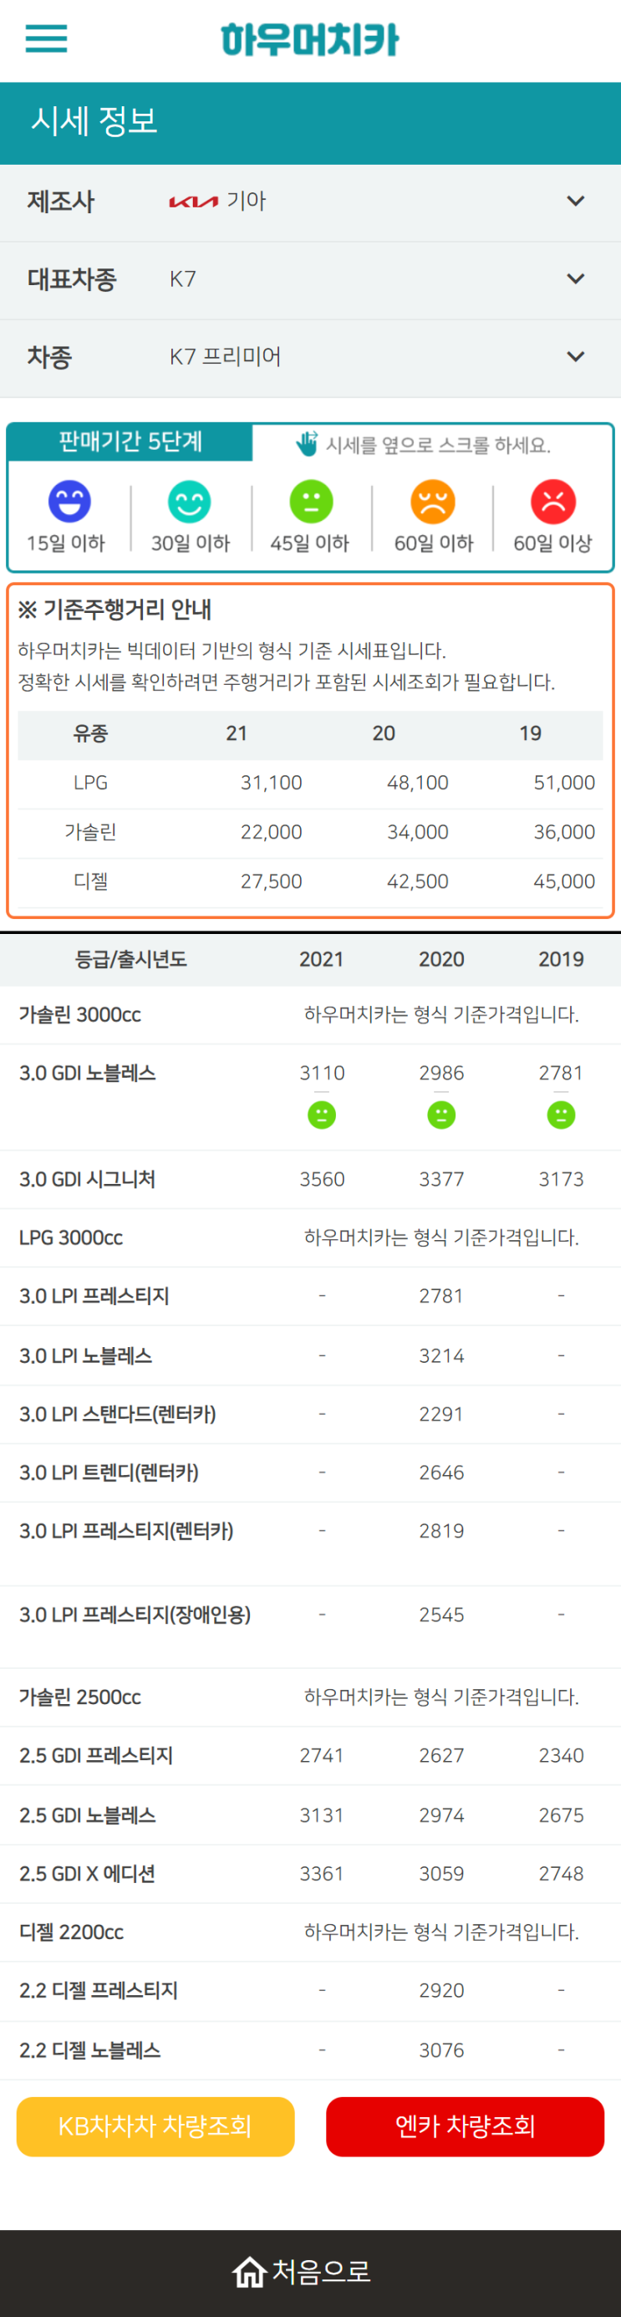Select the 3.0 LPI 프레스티지 row label
The height and width of the screenshot is (2317, 621).
coord(94,1296)
